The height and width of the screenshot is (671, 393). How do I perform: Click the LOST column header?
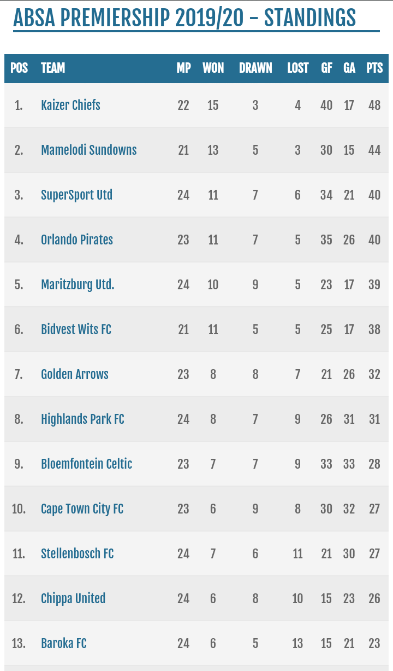(x=298, y=68)
